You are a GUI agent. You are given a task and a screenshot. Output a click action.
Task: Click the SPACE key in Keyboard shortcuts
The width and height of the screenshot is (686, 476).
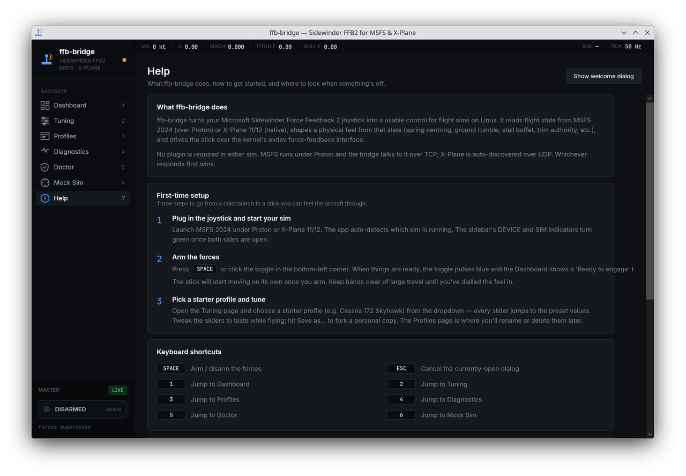[x=171, y=369]
